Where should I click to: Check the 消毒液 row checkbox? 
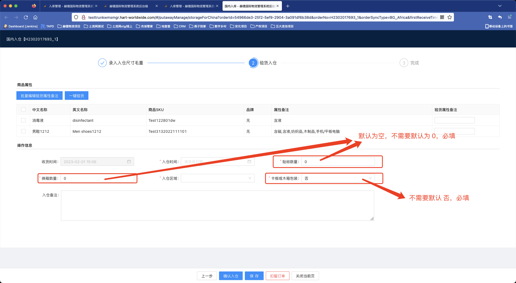[23, 120]
